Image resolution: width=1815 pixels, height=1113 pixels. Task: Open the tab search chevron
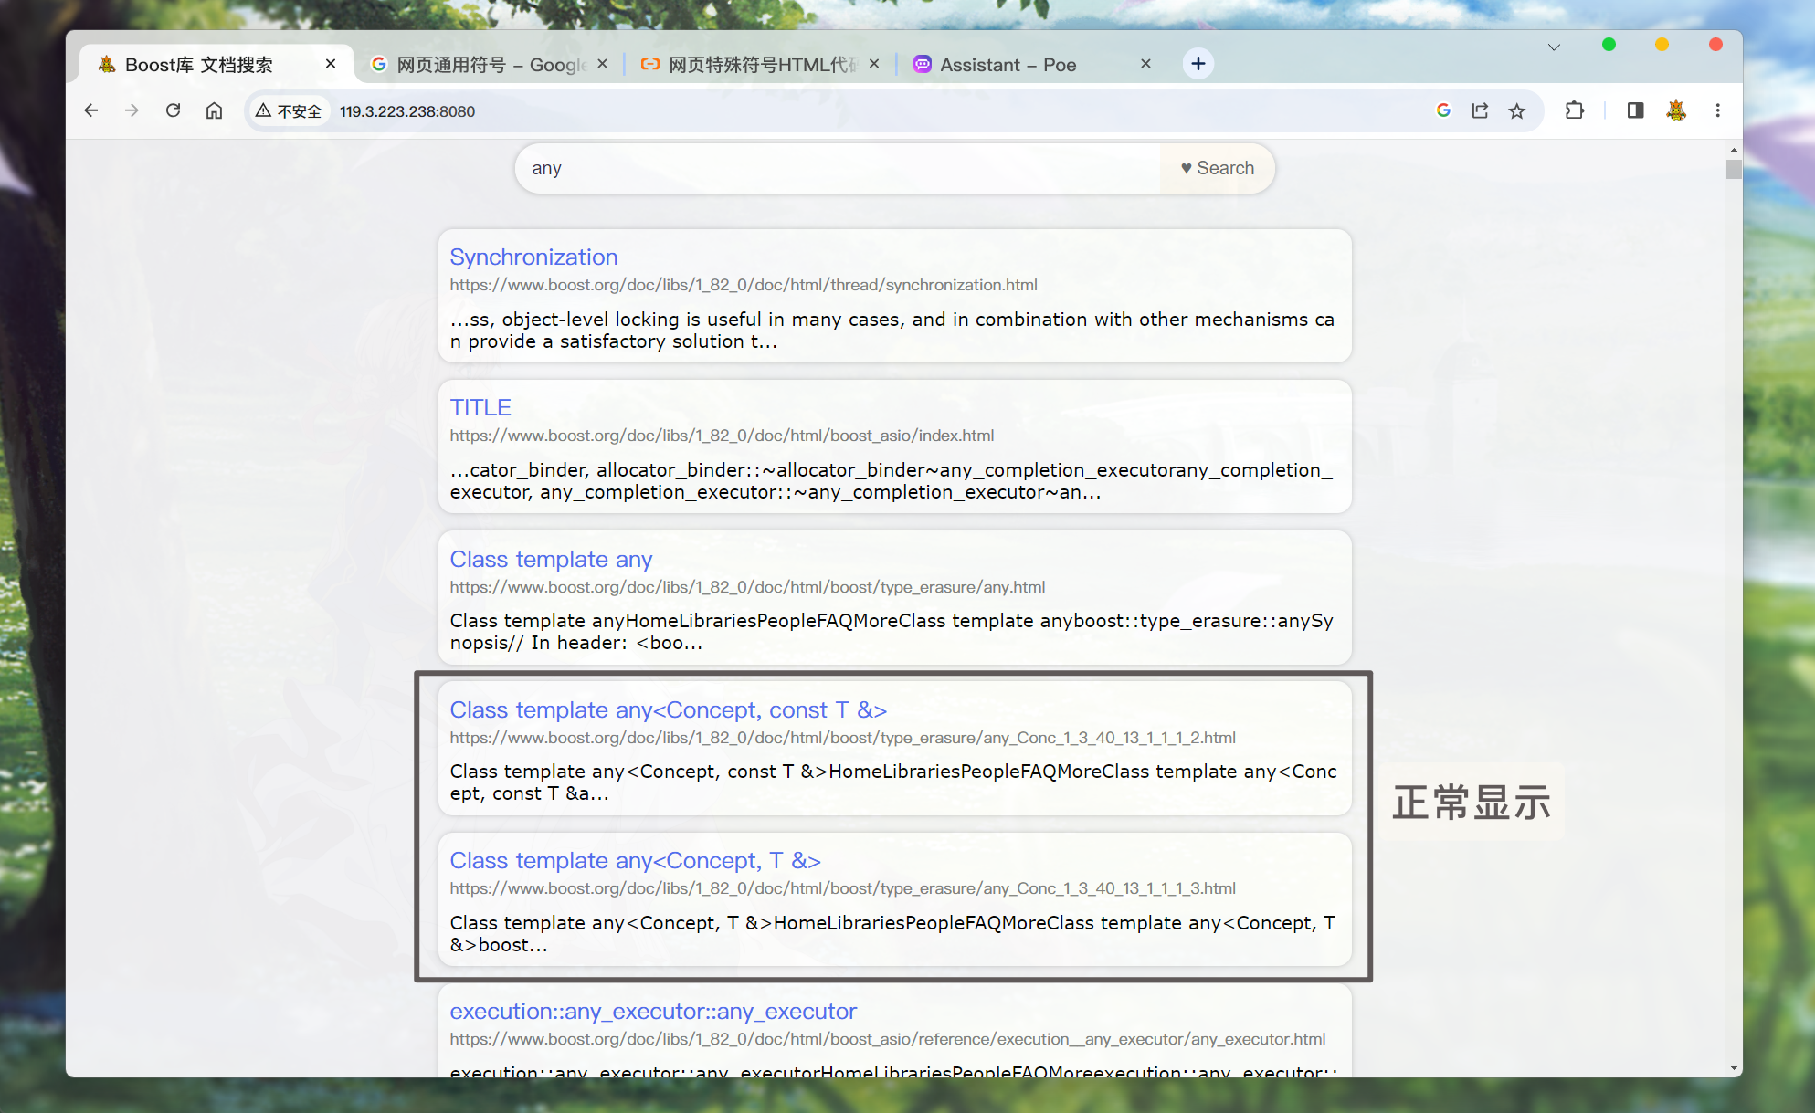[1553, 47]
